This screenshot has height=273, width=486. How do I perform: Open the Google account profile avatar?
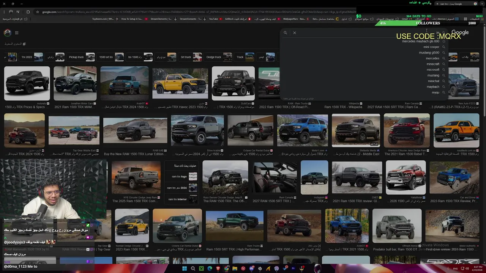point(8,33)
